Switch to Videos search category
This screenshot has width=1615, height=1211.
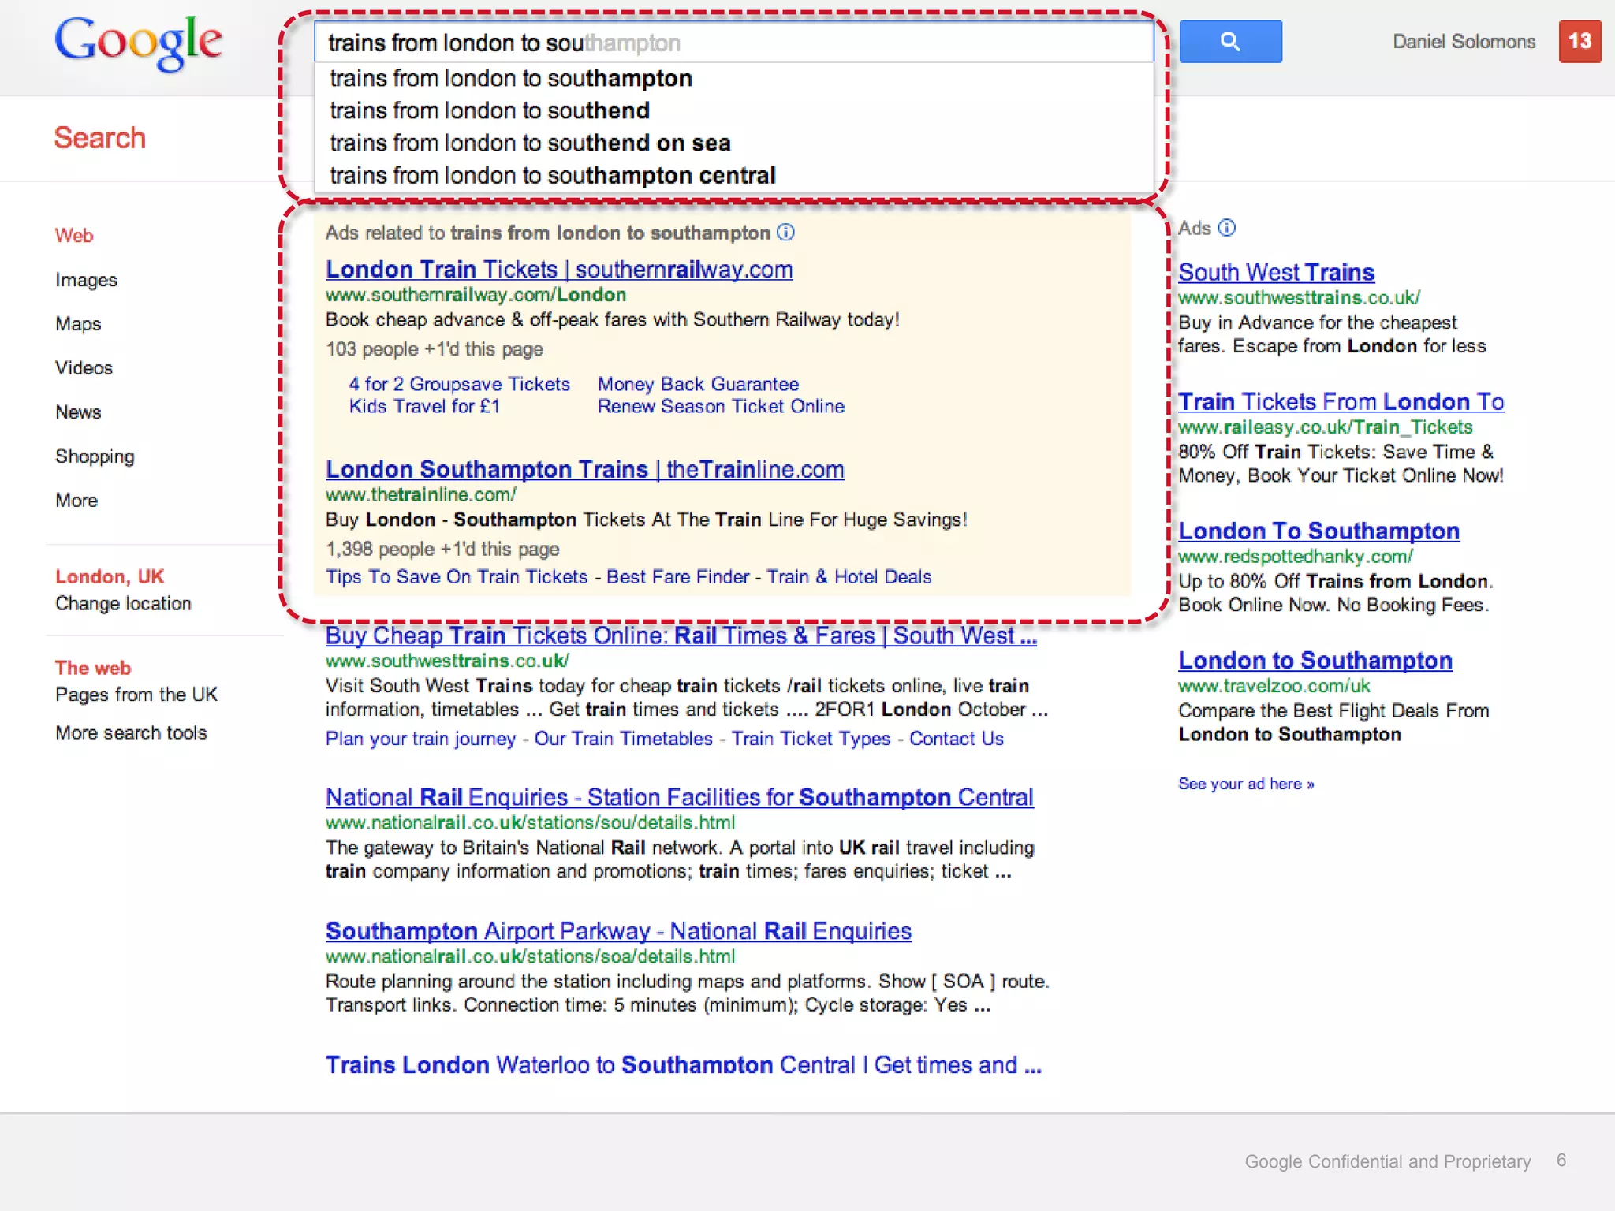click(84, 368)
